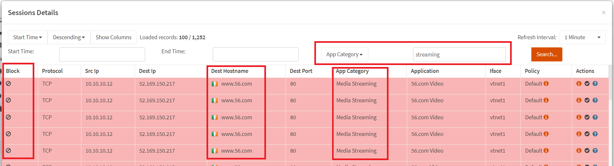The image size is (614, 166).
Task: Click the orange info icon in the first row's Actions cell
Action: pos(579,83)
